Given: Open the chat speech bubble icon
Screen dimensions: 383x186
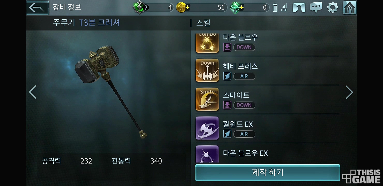Looking at the screenshot, I should point(316,7).
